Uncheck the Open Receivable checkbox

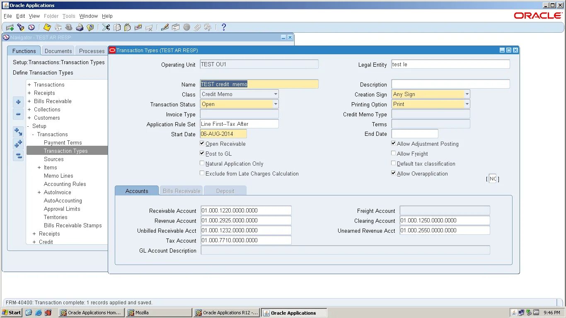pos(202,143)
